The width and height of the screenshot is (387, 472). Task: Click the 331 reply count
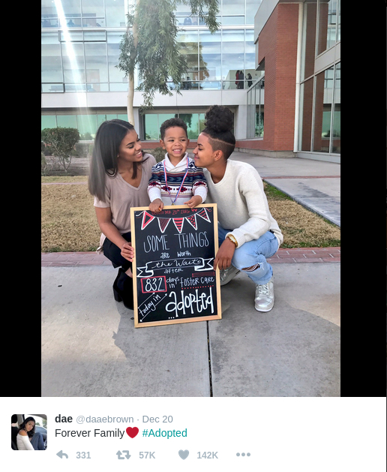click(83, 455)
